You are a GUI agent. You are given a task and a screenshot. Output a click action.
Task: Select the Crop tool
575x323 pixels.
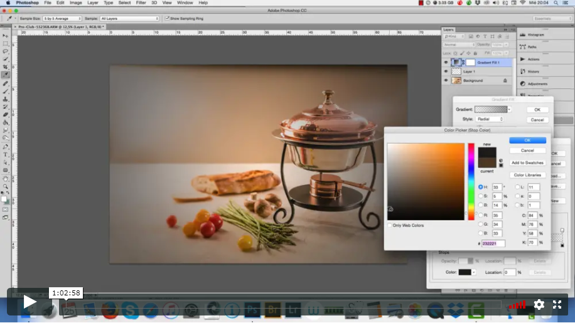tap(5, 66)
